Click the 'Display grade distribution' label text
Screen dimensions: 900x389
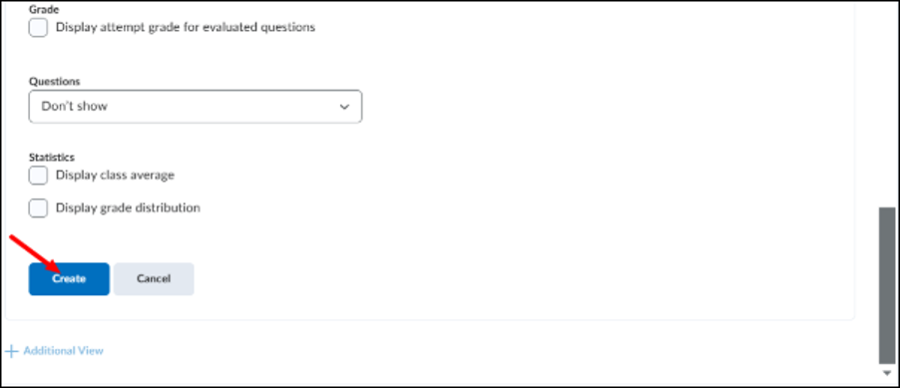128,207
